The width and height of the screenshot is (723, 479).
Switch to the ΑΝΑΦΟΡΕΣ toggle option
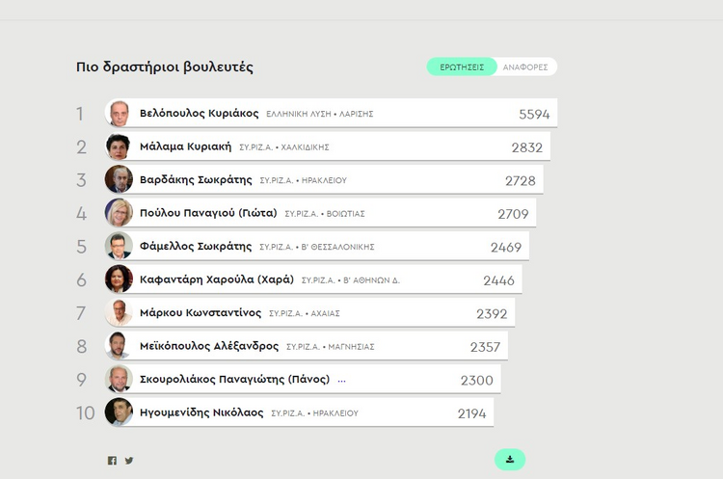525,67
